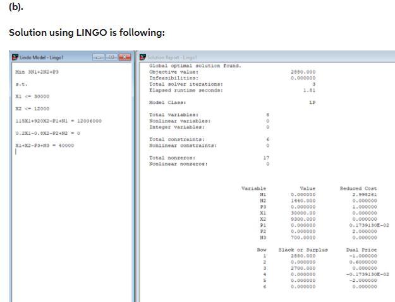This screenshot has height=302, width=395.
Task: Click the 'Reduced Cost' column header
Action: point(358,189)
